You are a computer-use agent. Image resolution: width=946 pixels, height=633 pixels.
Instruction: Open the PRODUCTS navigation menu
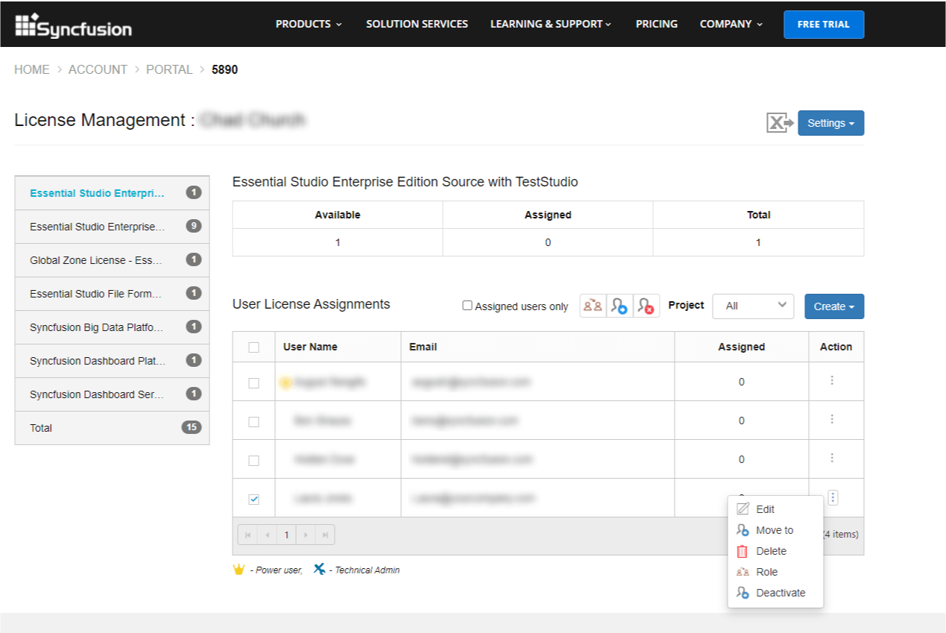pyautogui.click(x=309, y=24)
